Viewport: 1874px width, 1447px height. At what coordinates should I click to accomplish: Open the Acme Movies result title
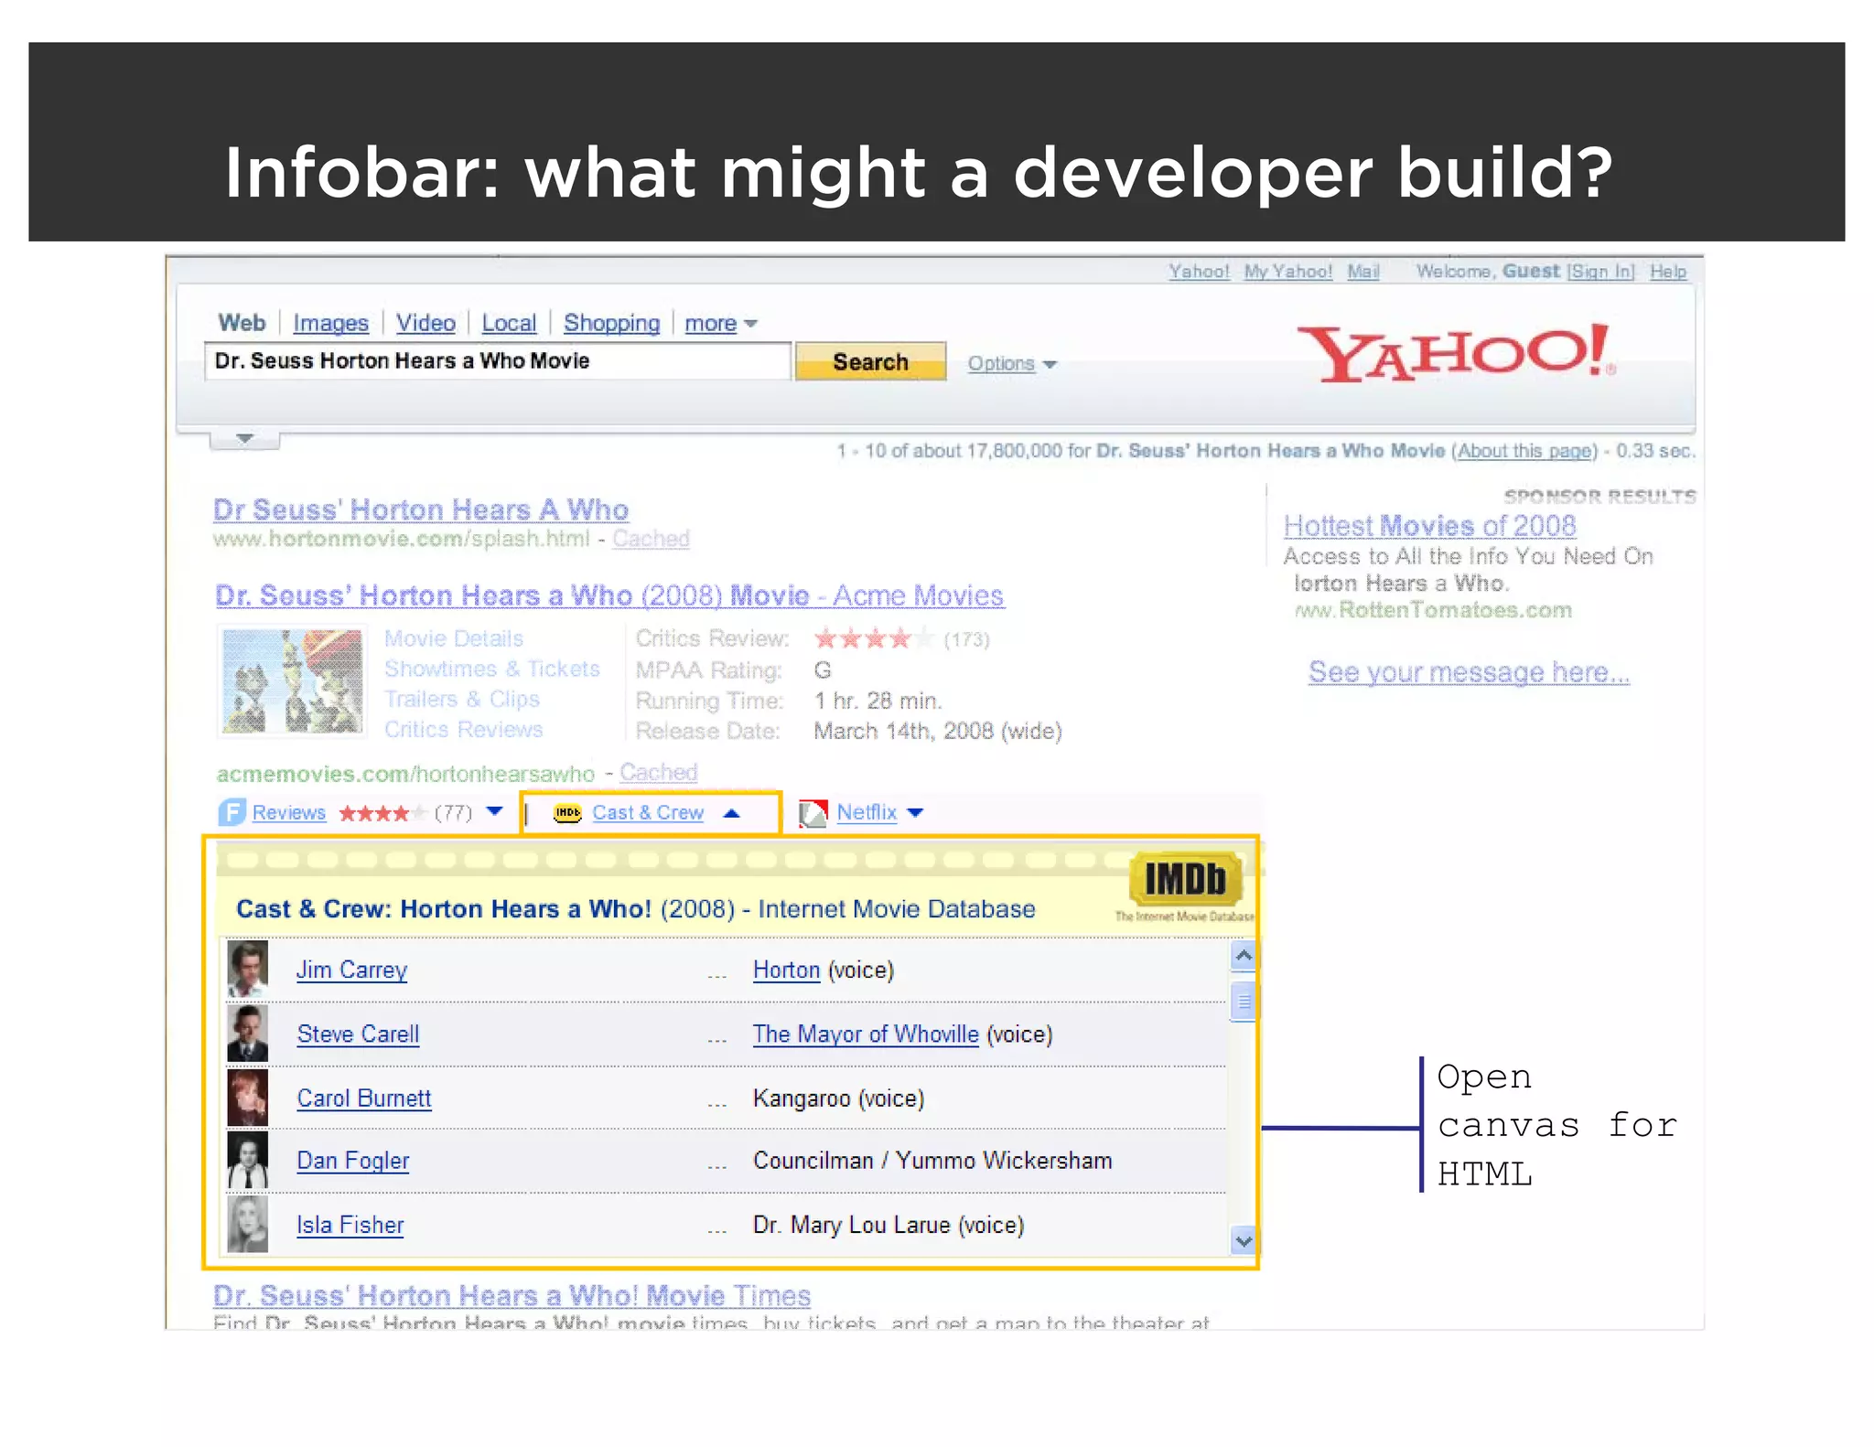[x=609, y=595]
